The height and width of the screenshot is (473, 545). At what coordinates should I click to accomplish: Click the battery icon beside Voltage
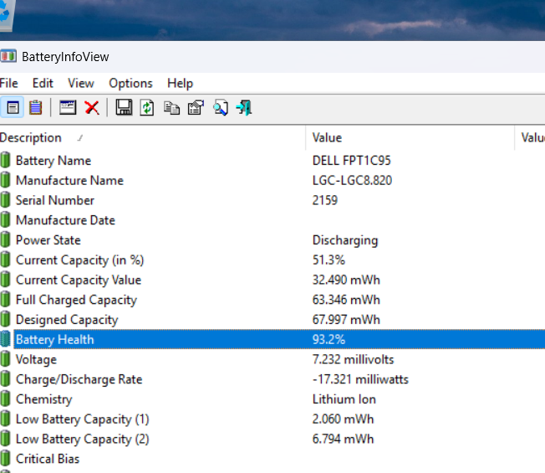click(x=5, y=359)
